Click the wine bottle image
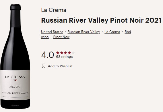The image size is (163, 112). (x=15, y=56)
